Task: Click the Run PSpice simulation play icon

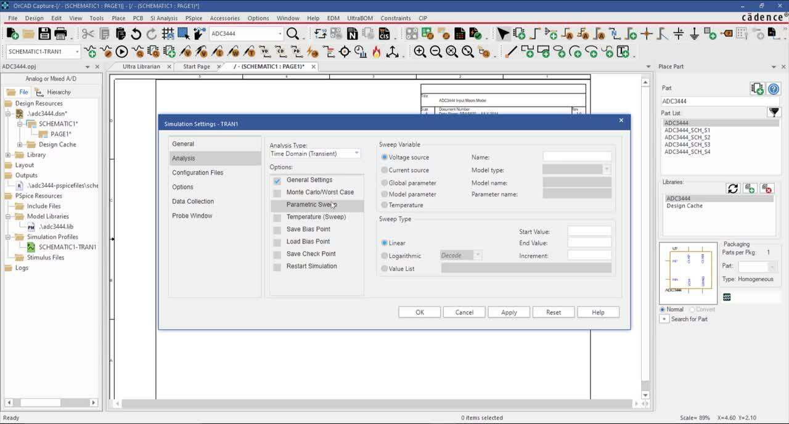Action: tap(121, 52)
